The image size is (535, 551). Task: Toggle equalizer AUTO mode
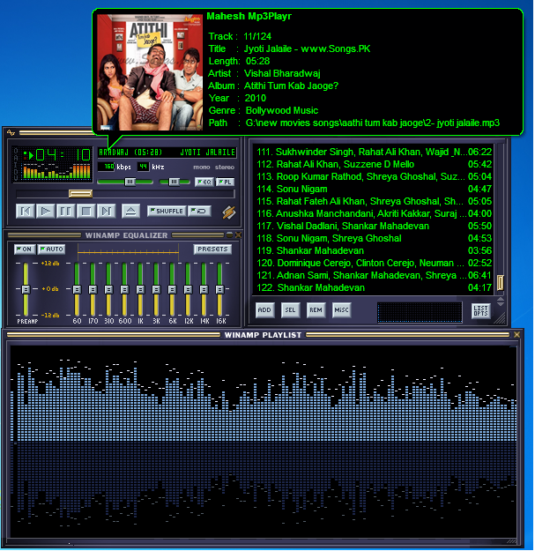point(51,249)
